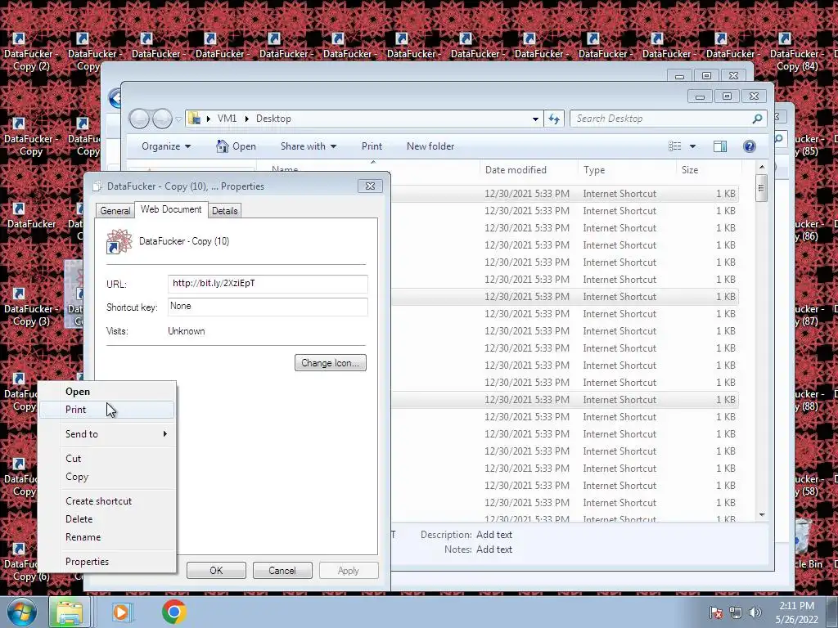Screen dimensions: 838x628
Task: Click the Shortcut key field
Action: click(x=268, y=307)
